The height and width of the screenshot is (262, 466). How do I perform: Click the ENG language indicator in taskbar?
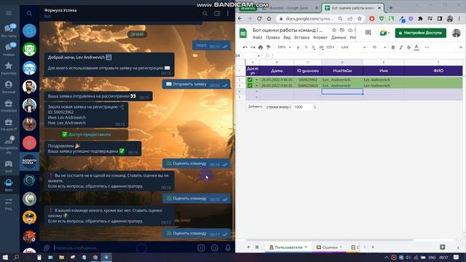pos(432,258)
